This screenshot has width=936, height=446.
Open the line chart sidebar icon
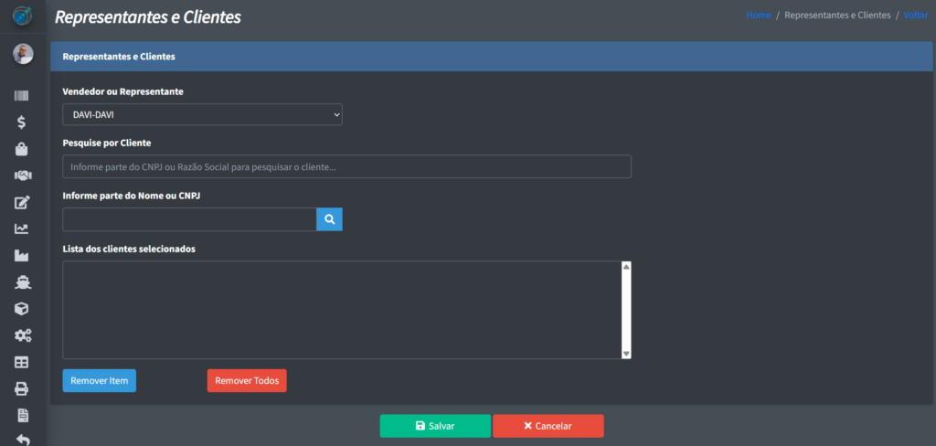tap(22, 228)
